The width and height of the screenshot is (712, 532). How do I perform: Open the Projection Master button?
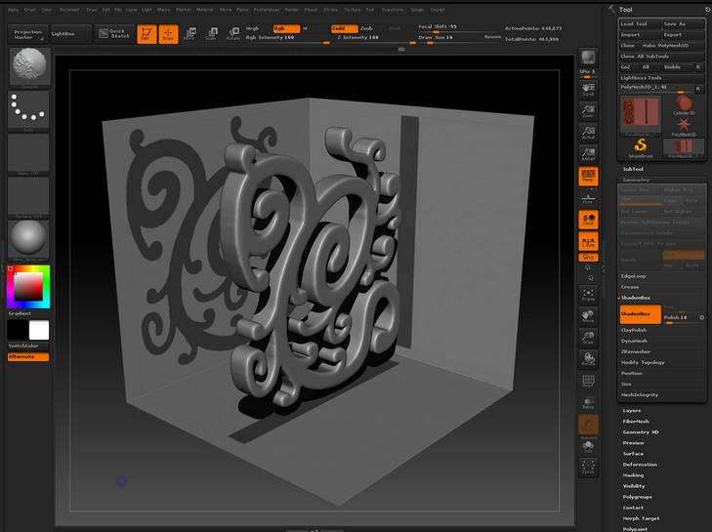pos(27,34)
